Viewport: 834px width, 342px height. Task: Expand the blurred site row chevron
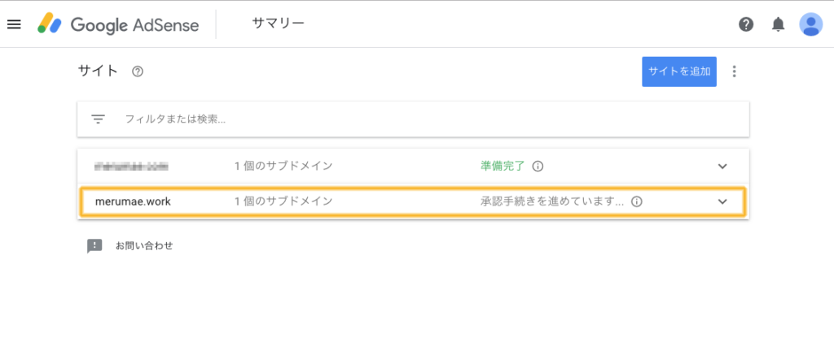722,167
